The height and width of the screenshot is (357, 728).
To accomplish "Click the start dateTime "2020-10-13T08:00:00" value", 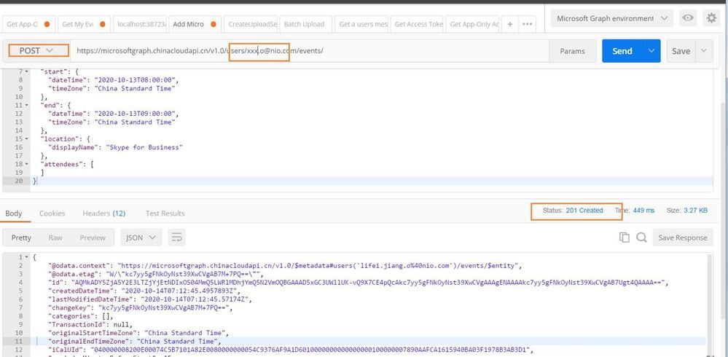I will [135, 80].
